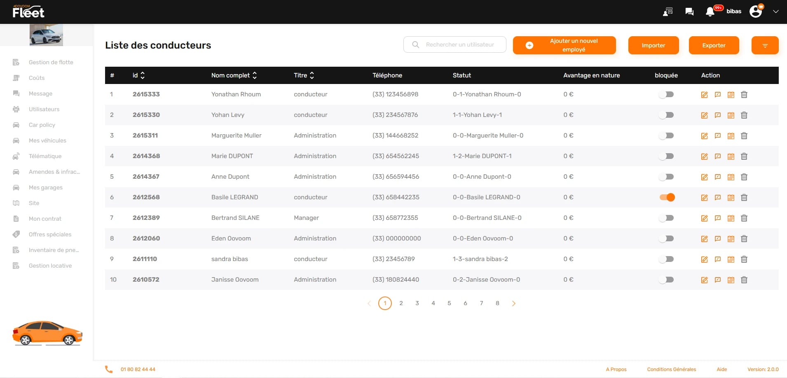Screen dimensions: 787x378
Task: Click the edit icon for Yonathan Rhoum
Action: pos(704,95)
